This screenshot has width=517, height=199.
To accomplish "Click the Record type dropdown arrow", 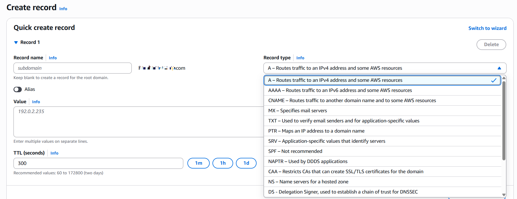I will 499,68.
